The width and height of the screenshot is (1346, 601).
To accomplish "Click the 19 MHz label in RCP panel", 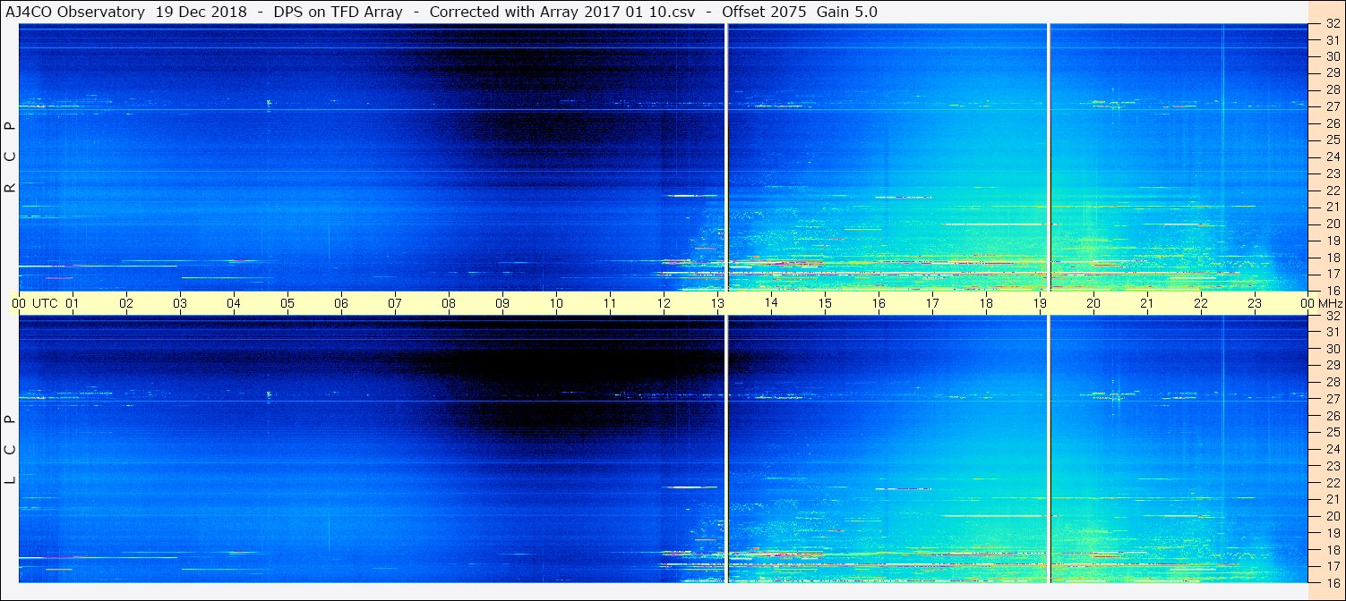I will (1333, 241).
